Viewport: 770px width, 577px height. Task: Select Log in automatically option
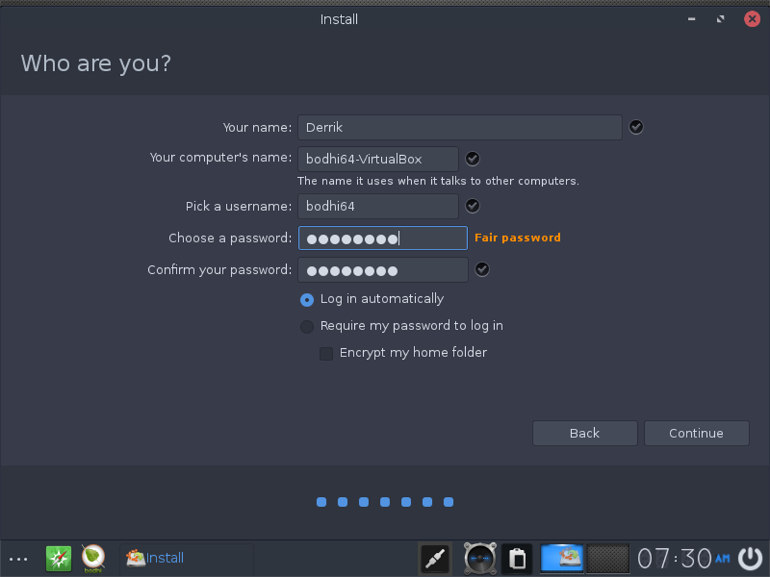307,299
